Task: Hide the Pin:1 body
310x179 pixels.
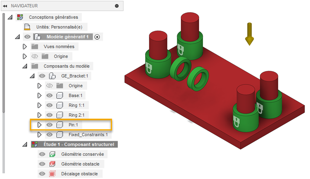Action: (x=49, y=125)
